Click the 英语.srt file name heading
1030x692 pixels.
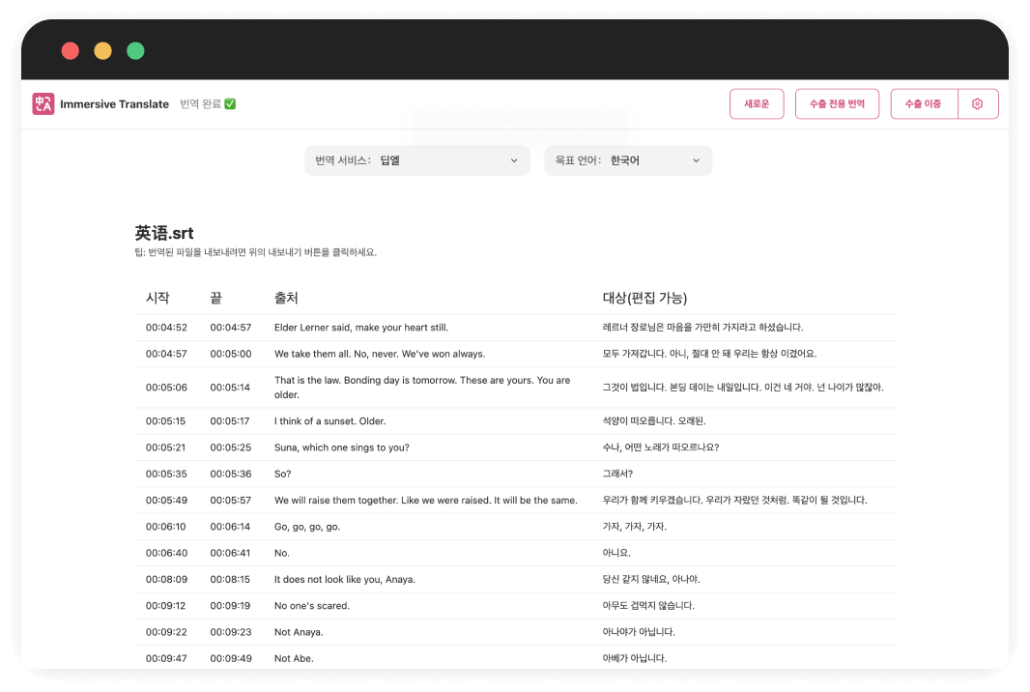[x=164, y=233]
